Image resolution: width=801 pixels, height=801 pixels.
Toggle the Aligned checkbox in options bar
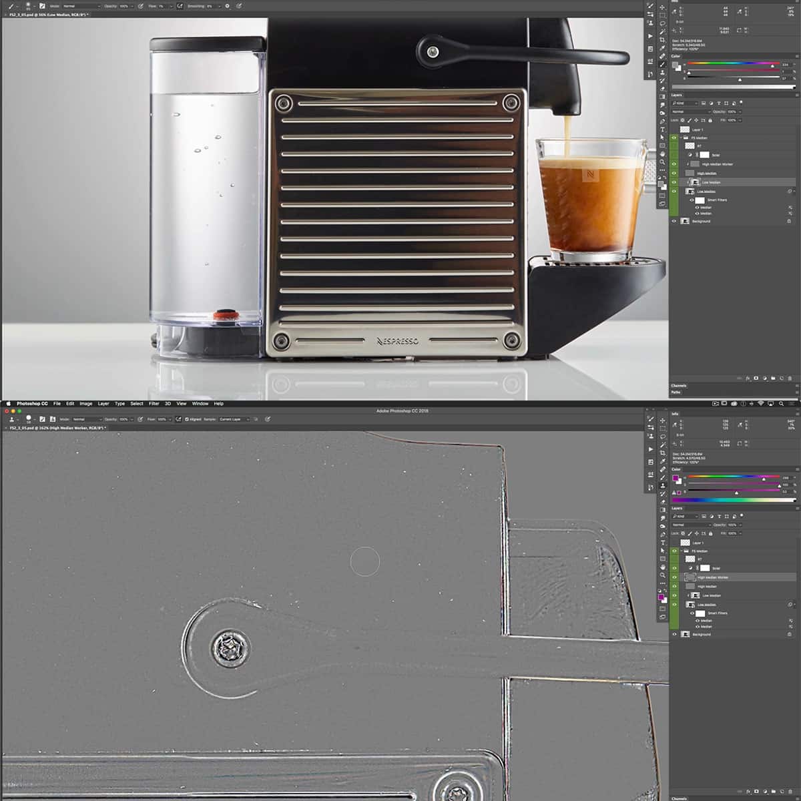point(187,419)
